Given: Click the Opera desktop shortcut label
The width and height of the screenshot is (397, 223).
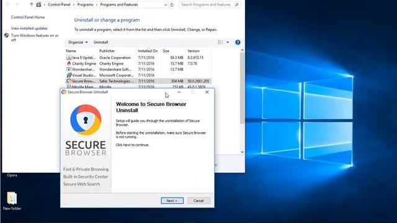Looking at the screenshot, I should coord(12,175).
